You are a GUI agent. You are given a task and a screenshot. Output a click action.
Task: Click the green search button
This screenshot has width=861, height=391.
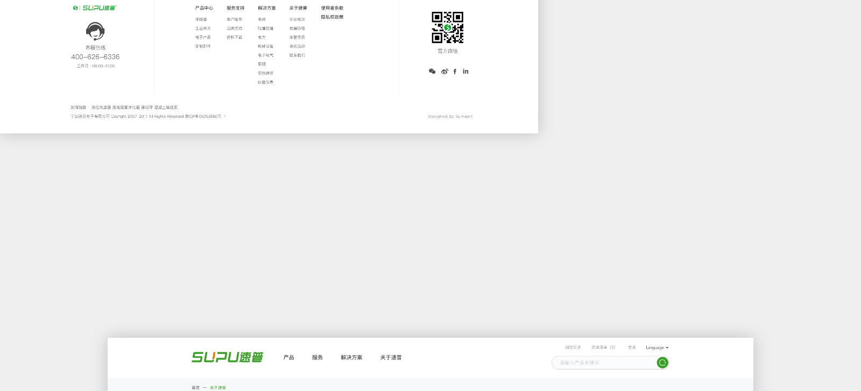coord(662,362)
